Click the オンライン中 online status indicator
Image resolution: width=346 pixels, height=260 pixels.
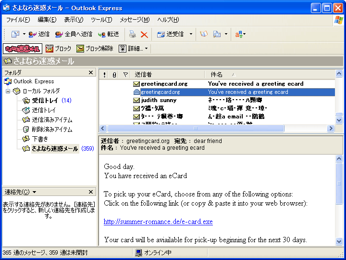[x=153, y=252]
